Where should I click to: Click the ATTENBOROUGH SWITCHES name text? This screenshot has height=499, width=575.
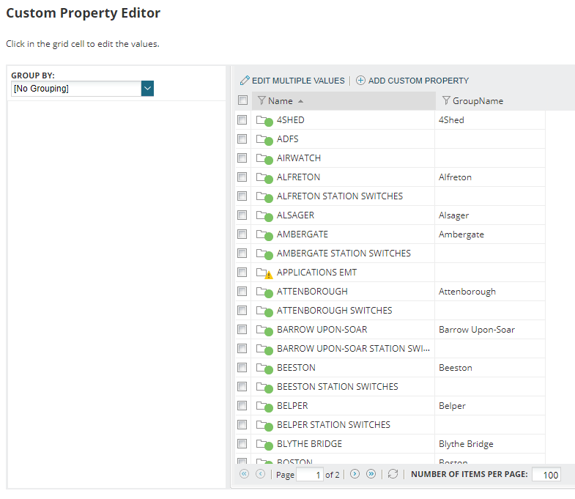pos(335,311)
